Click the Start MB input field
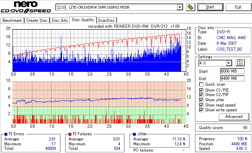 click(x=233, y=71)
